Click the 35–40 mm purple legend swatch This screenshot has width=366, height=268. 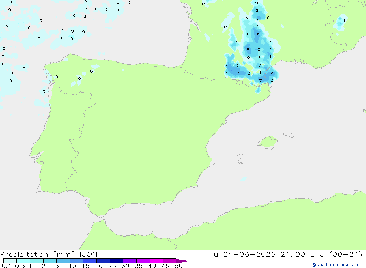(x=143, y=261)
